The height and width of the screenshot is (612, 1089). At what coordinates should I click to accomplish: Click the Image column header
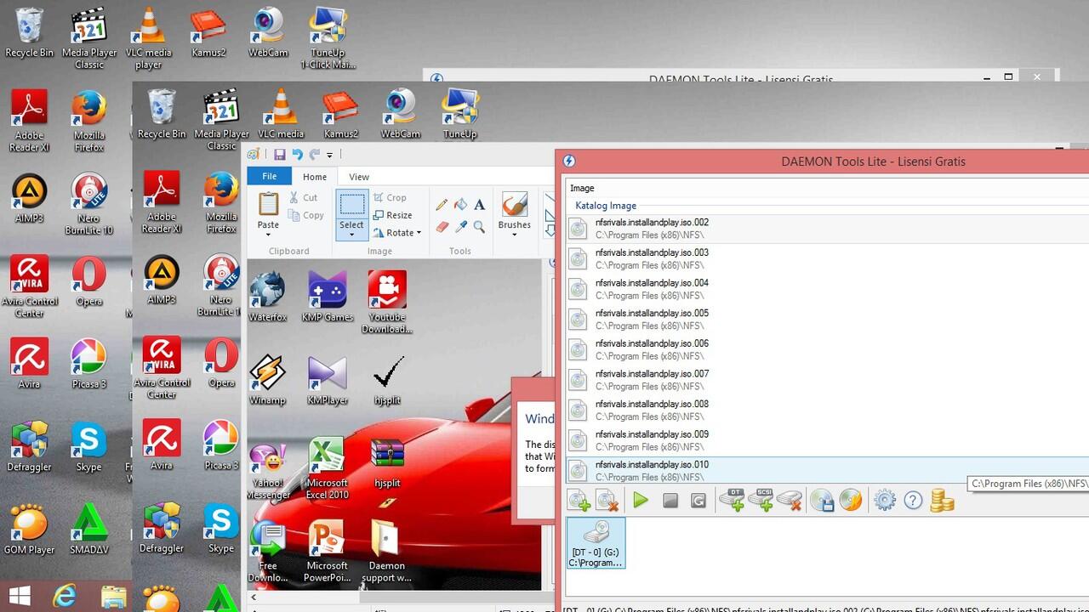click(582, 188)
